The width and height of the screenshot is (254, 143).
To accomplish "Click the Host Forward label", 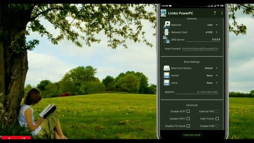I will pos(173,48).
